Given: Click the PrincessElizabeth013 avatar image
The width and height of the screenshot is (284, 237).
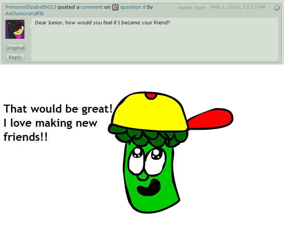Looking at the screenshot, I should click(x=15, y=29).
